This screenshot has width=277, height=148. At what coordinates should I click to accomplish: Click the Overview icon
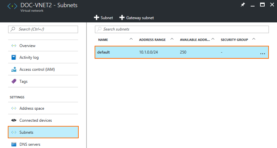14,46
